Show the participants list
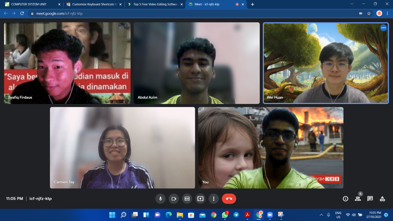Image resolution: width=393 pixels, height=221 pixels. pos(358,199)
